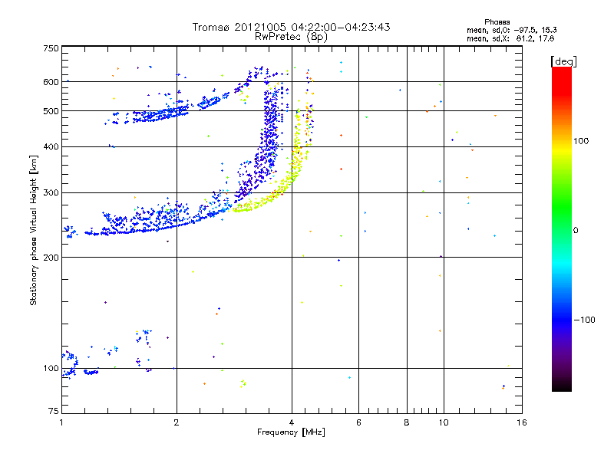
Task: Click the '75' y-axis tick label
Action: [x=54, y=411]
